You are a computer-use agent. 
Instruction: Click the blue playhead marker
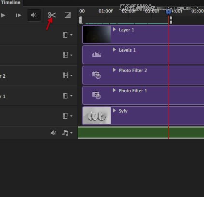(x=168, y=12)
